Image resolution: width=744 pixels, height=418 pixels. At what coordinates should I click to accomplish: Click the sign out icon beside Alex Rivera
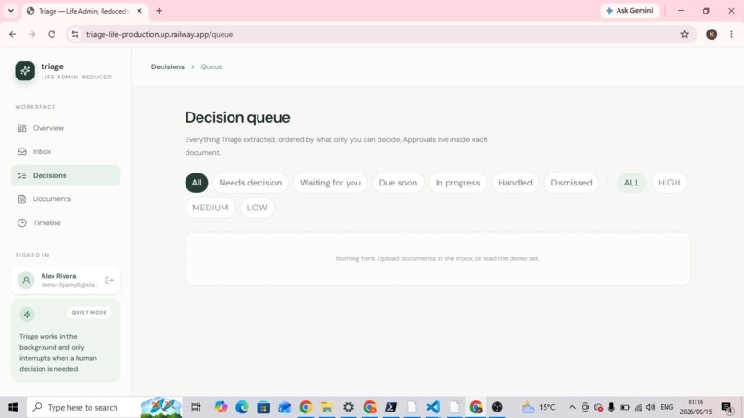tap(110, 281)
